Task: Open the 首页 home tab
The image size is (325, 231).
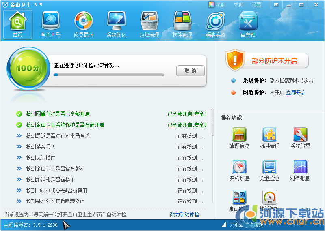Action: tap(18, 24)
